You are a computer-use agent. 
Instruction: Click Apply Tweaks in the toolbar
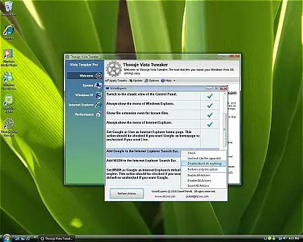tap(116, 81)
